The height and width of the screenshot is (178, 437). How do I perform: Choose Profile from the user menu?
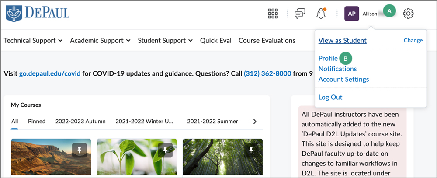point(328,58)
